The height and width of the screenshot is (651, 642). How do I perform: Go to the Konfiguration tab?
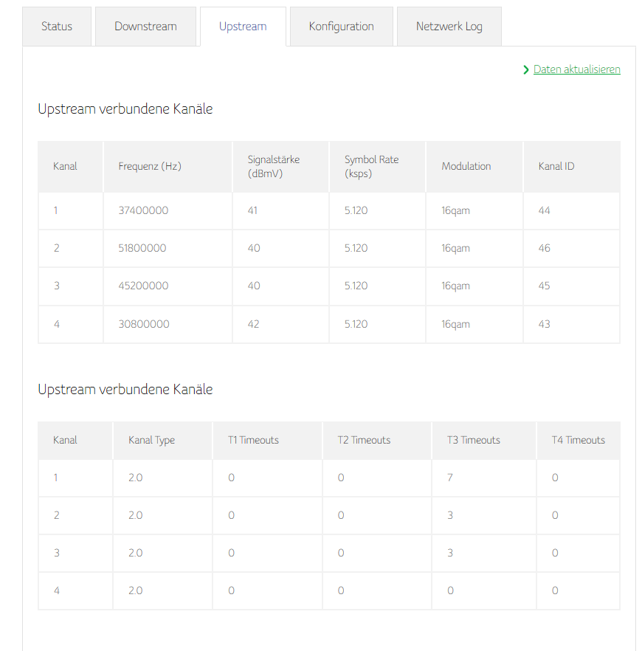click(341, 27)
